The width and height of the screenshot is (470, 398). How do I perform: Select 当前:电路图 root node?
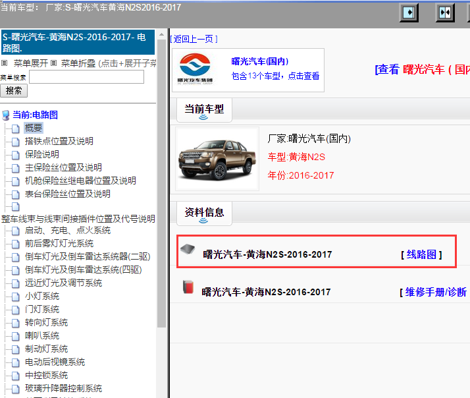pos(35,115)
